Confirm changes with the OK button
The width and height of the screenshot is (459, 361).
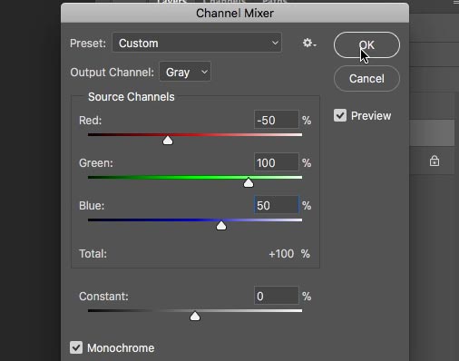pyautogui.click(x=366, y=45)
